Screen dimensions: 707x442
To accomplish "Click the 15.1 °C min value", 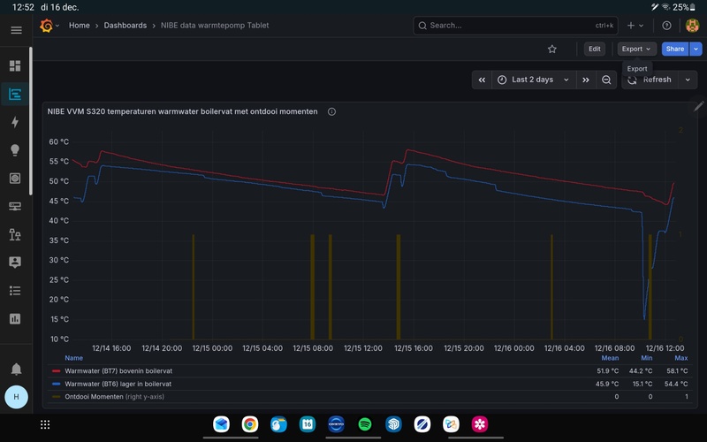I will [641, 385].
